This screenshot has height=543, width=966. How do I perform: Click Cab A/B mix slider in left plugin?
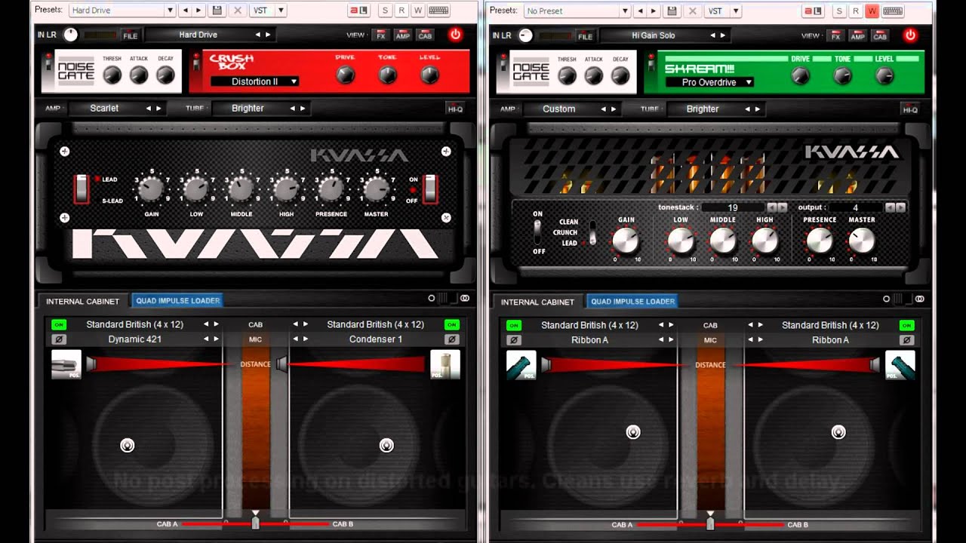click(x=256, y=521)
